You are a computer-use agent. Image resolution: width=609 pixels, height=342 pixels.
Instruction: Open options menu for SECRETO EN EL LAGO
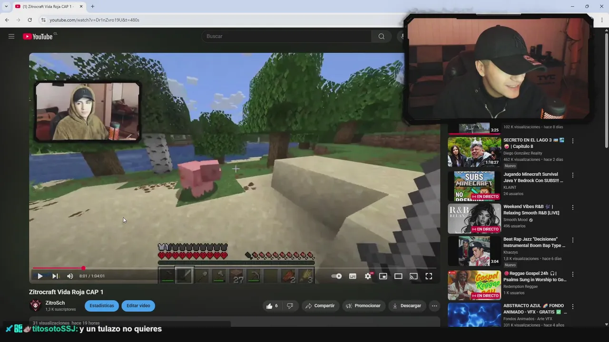pyautogui.click(x=573, y=141)
